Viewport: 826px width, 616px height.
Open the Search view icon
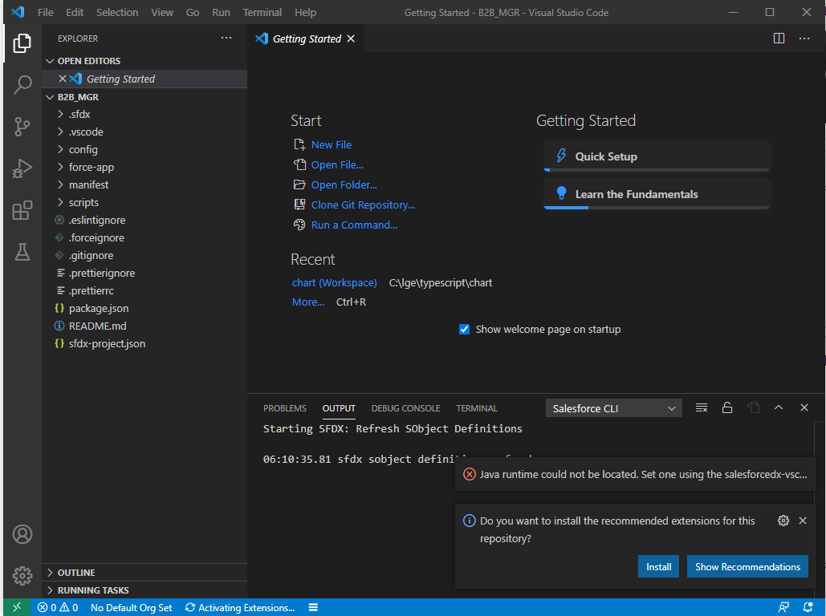tap(22, 85)
